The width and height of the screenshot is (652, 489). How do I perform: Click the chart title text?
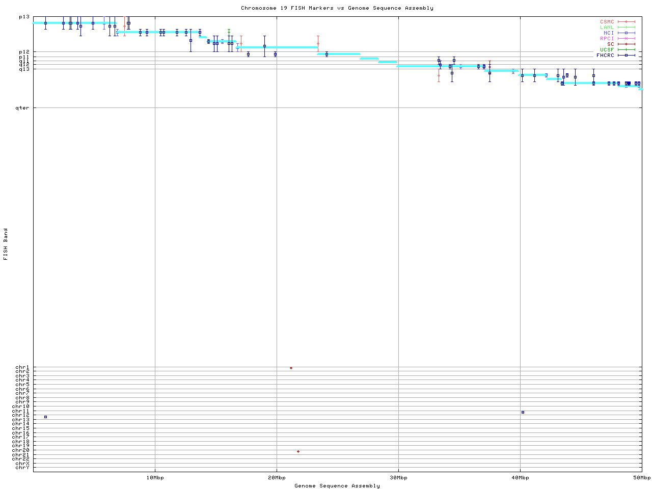(337, 8)
